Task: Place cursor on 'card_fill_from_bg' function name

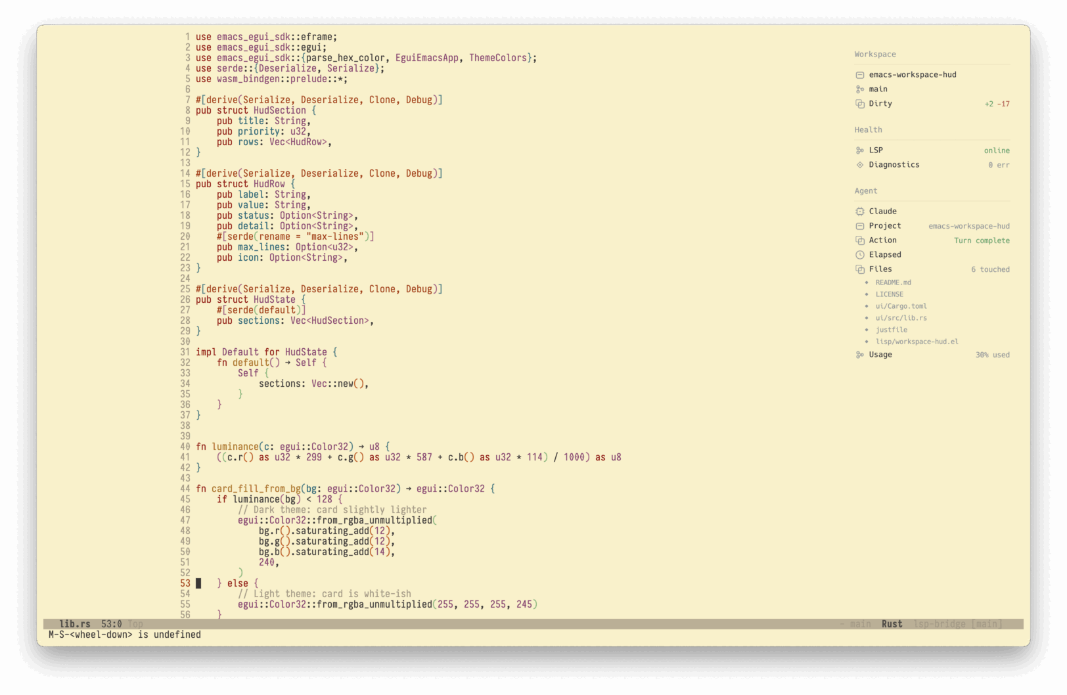Action: (256, 489)
